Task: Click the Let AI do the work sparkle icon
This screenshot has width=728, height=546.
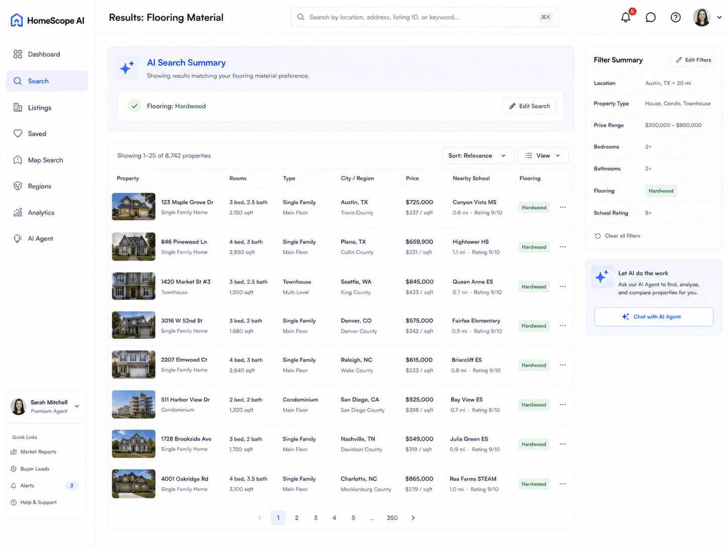Action: pyautogui.click(x=602, y=277)
